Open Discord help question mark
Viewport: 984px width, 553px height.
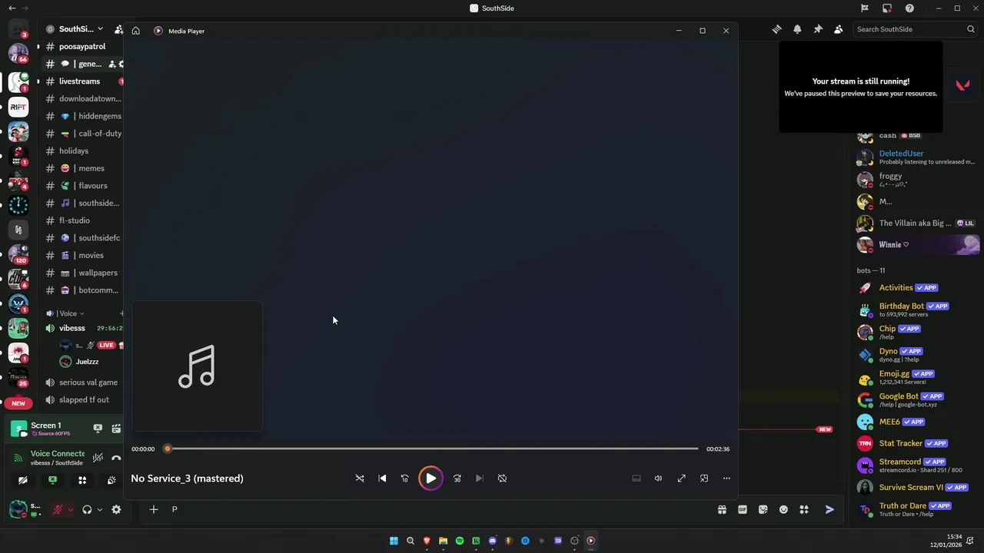click(910, 8)
